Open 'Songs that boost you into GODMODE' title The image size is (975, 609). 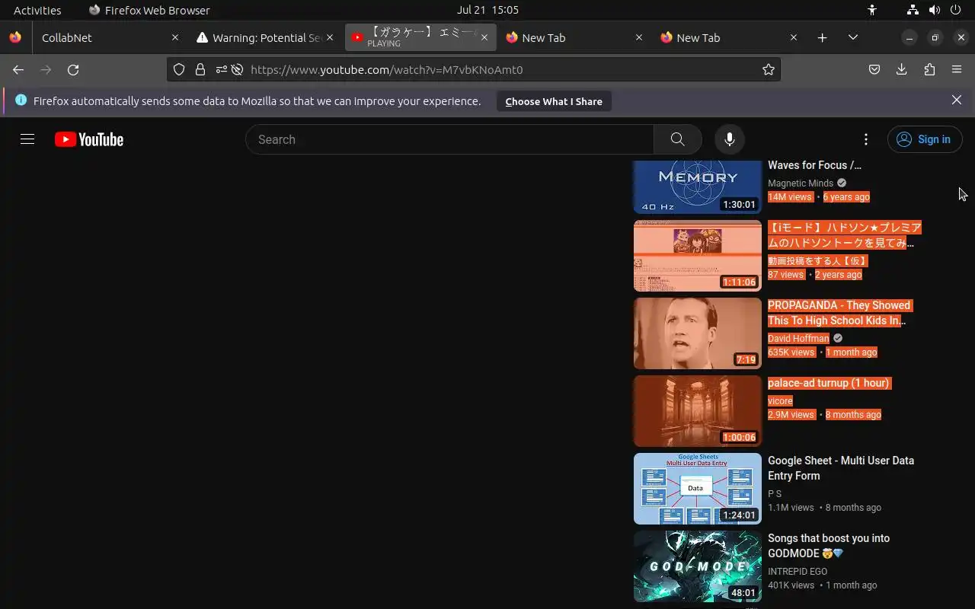(x=829, y=546)
